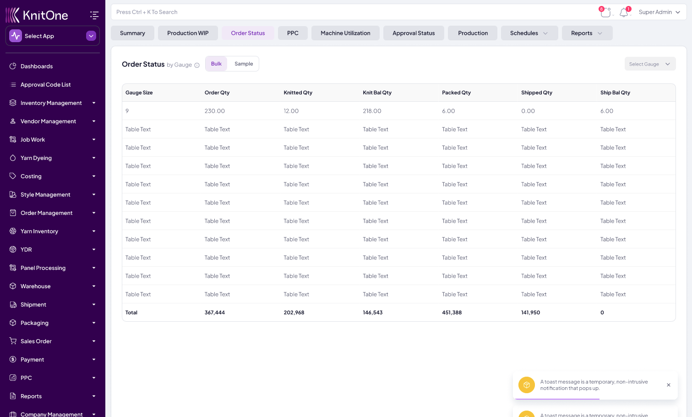Viewport: 692px width, 417px height.
Task: Expand Inventory Management in the sidebar
Action: 51,103
